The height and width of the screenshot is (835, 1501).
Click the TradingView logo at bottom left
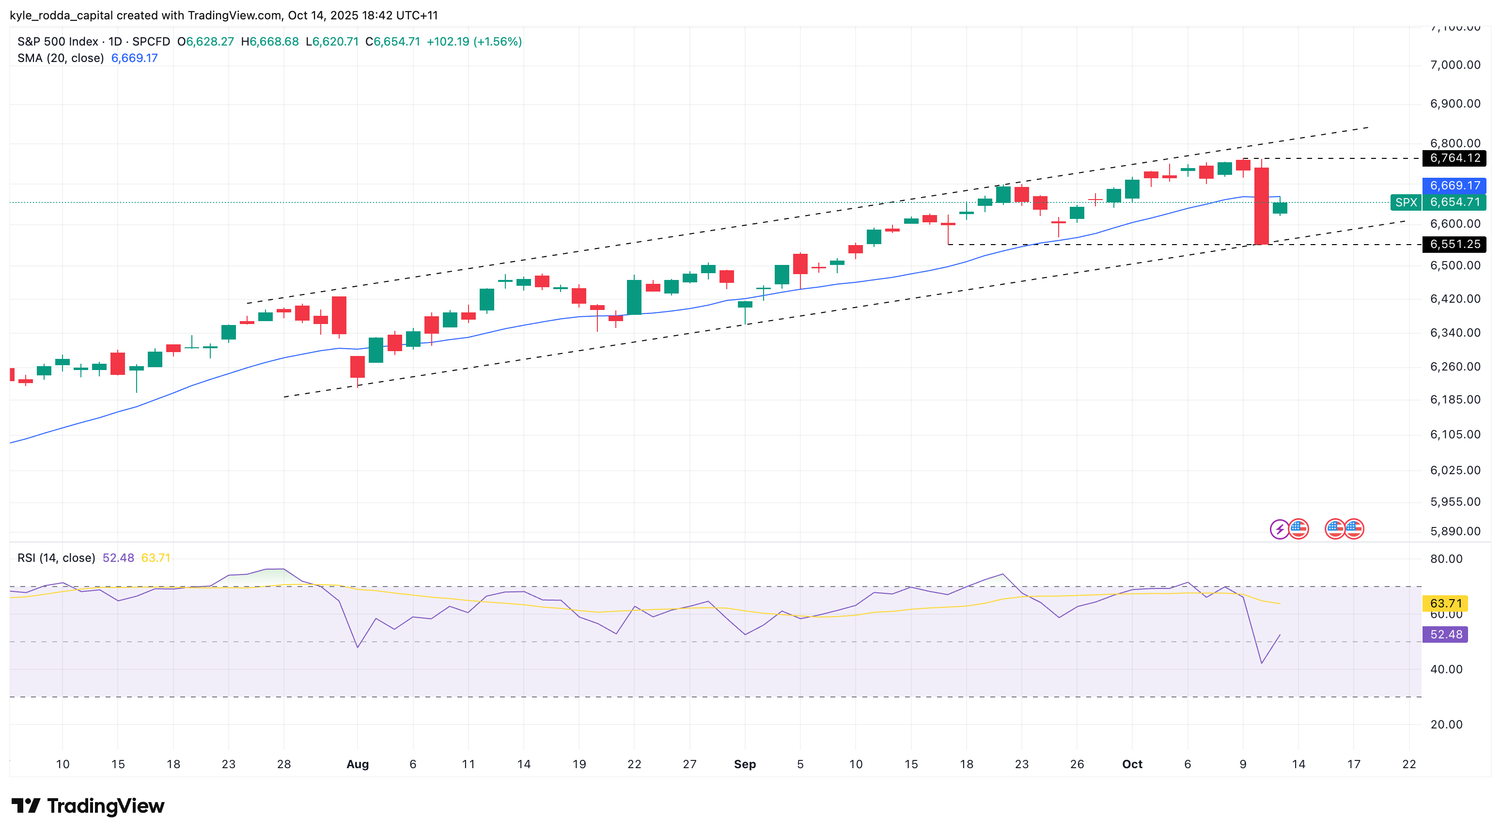pyautogui.click(x=88, y=806)
